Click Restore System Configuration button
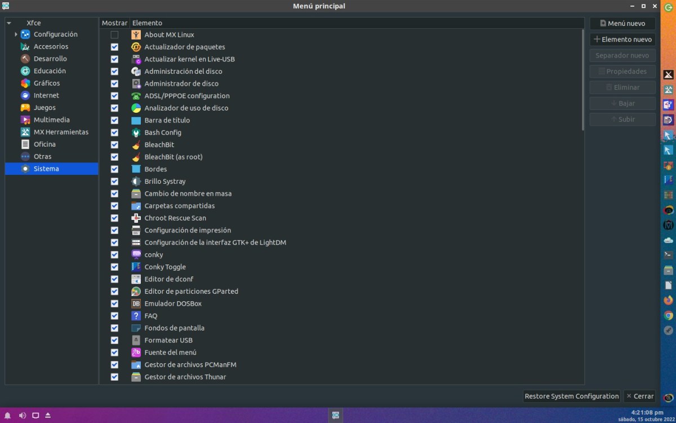This screenshot has width=676, height=423. [x=571, y=396]
